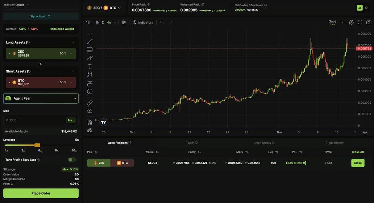This screenshot has width=374, height=203.
Task: Open the chart settings gear
Action: (351, 22)
